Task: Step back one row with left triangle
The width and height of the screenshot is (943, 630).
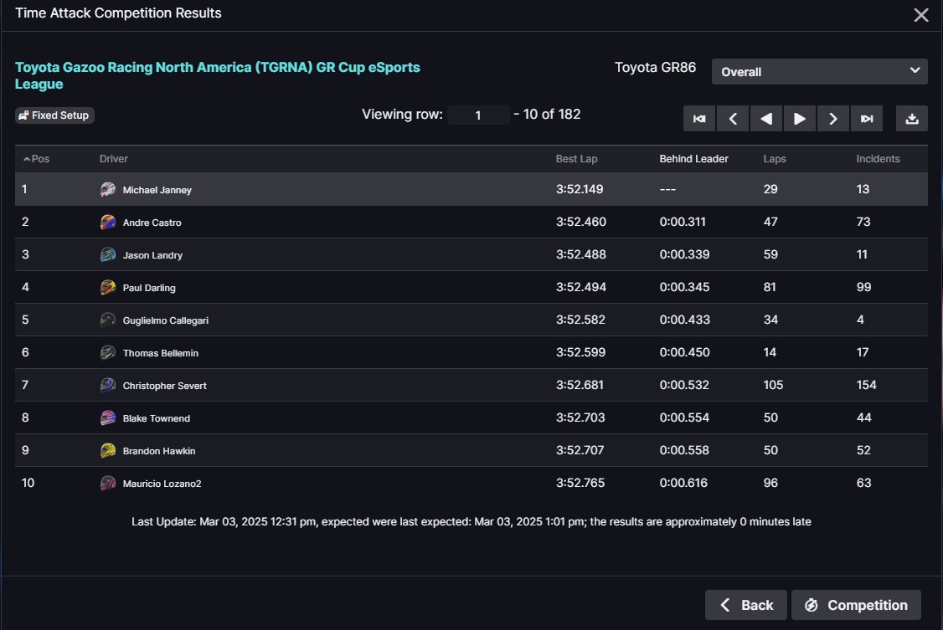Action: pos(766,118)
